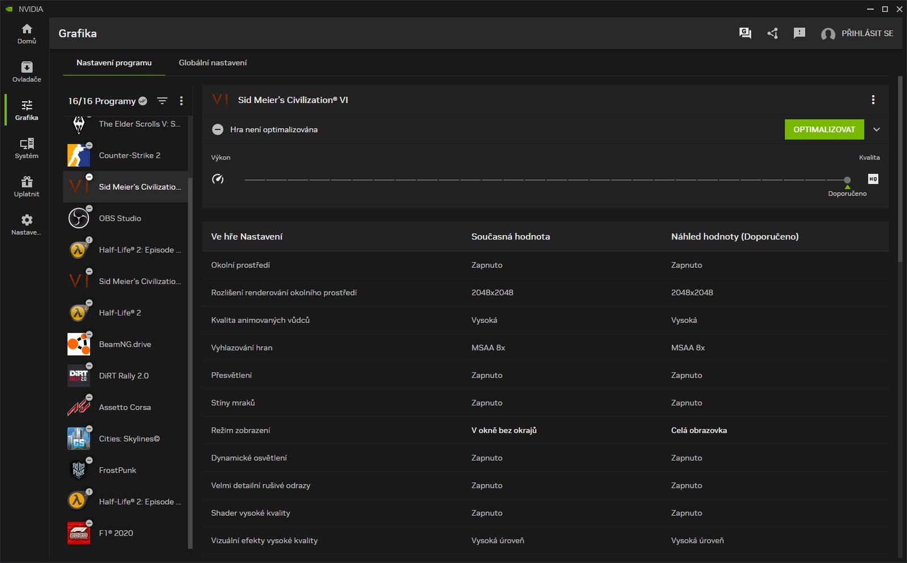Open the Ovladače drivers section
Viewport: 907px width, 563px height.
pos(27,71)
